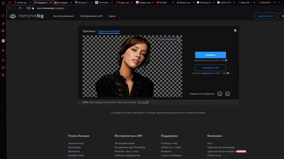Reload the page
The height and width of the screenshot is (159, 284).
click(20, 8)
